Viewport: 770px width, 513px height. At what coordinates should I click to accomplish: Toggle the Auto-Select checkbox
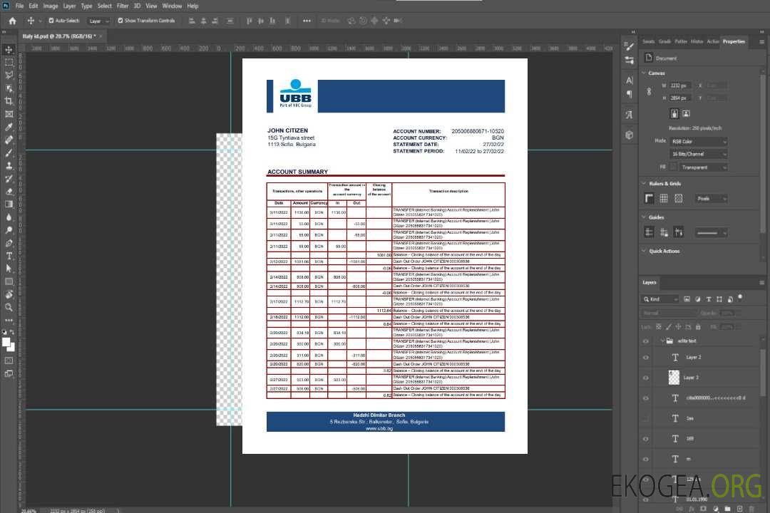point(51,21)
